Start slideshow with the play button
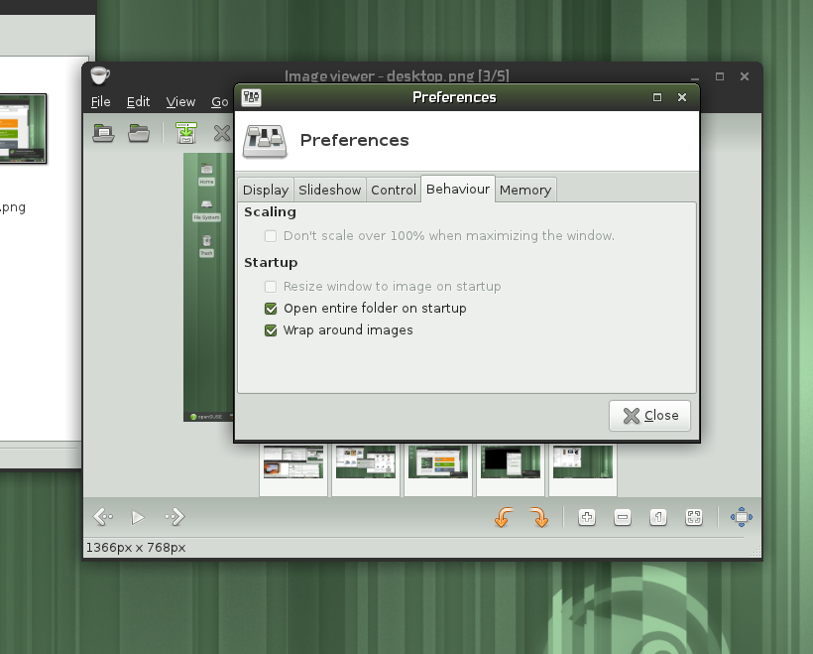 (x=138, y=517)
